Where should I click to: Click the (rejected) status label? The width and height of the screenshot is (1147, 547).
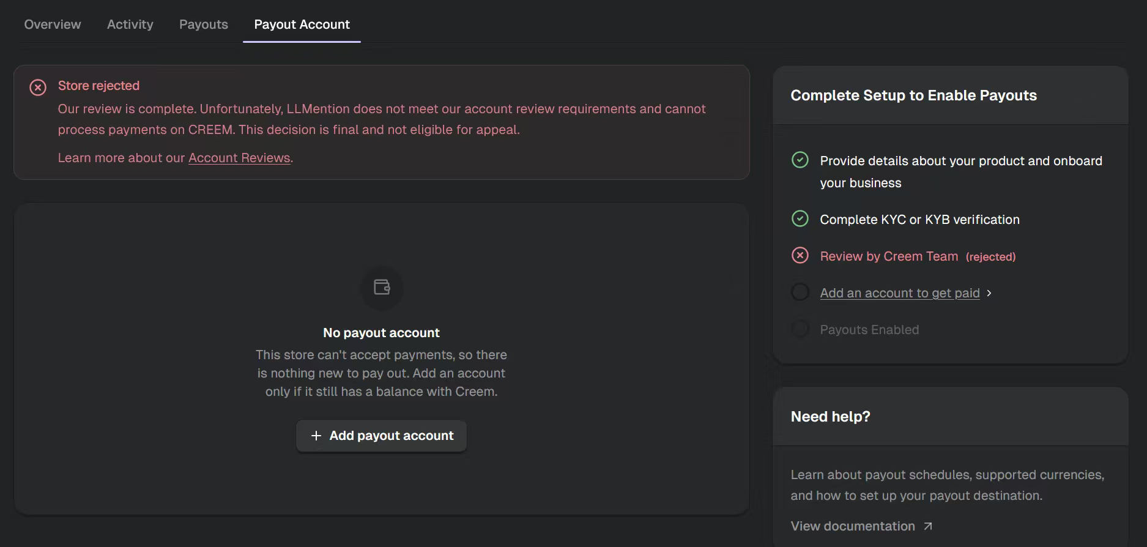(990, 257)
